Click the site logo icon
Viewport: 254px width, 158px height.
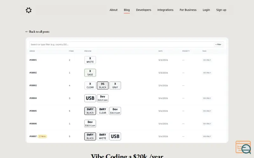(x=29, y=10)
